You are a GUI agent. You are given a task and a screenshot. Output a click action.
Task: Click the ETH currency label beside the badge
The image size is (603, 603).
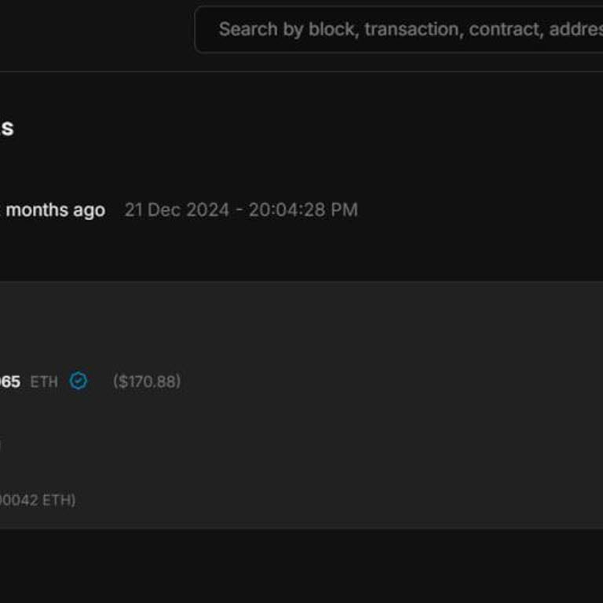click(44, 382)
